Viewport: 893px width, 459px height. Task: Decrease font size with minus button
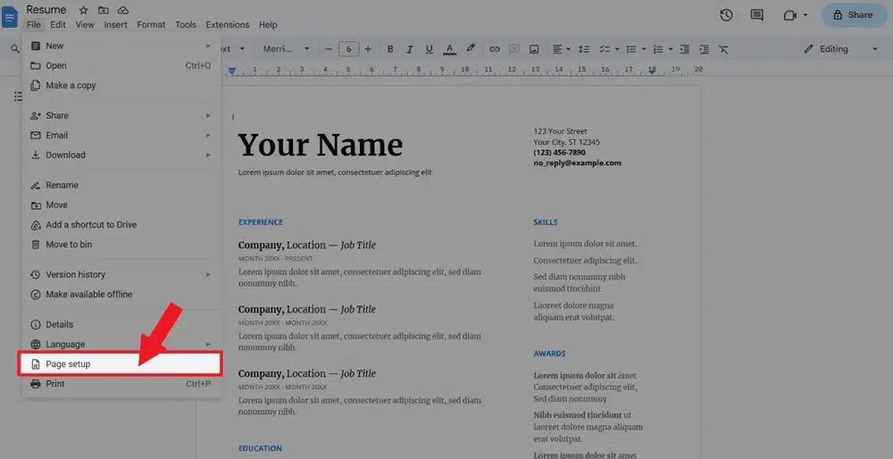pos(329,49)
